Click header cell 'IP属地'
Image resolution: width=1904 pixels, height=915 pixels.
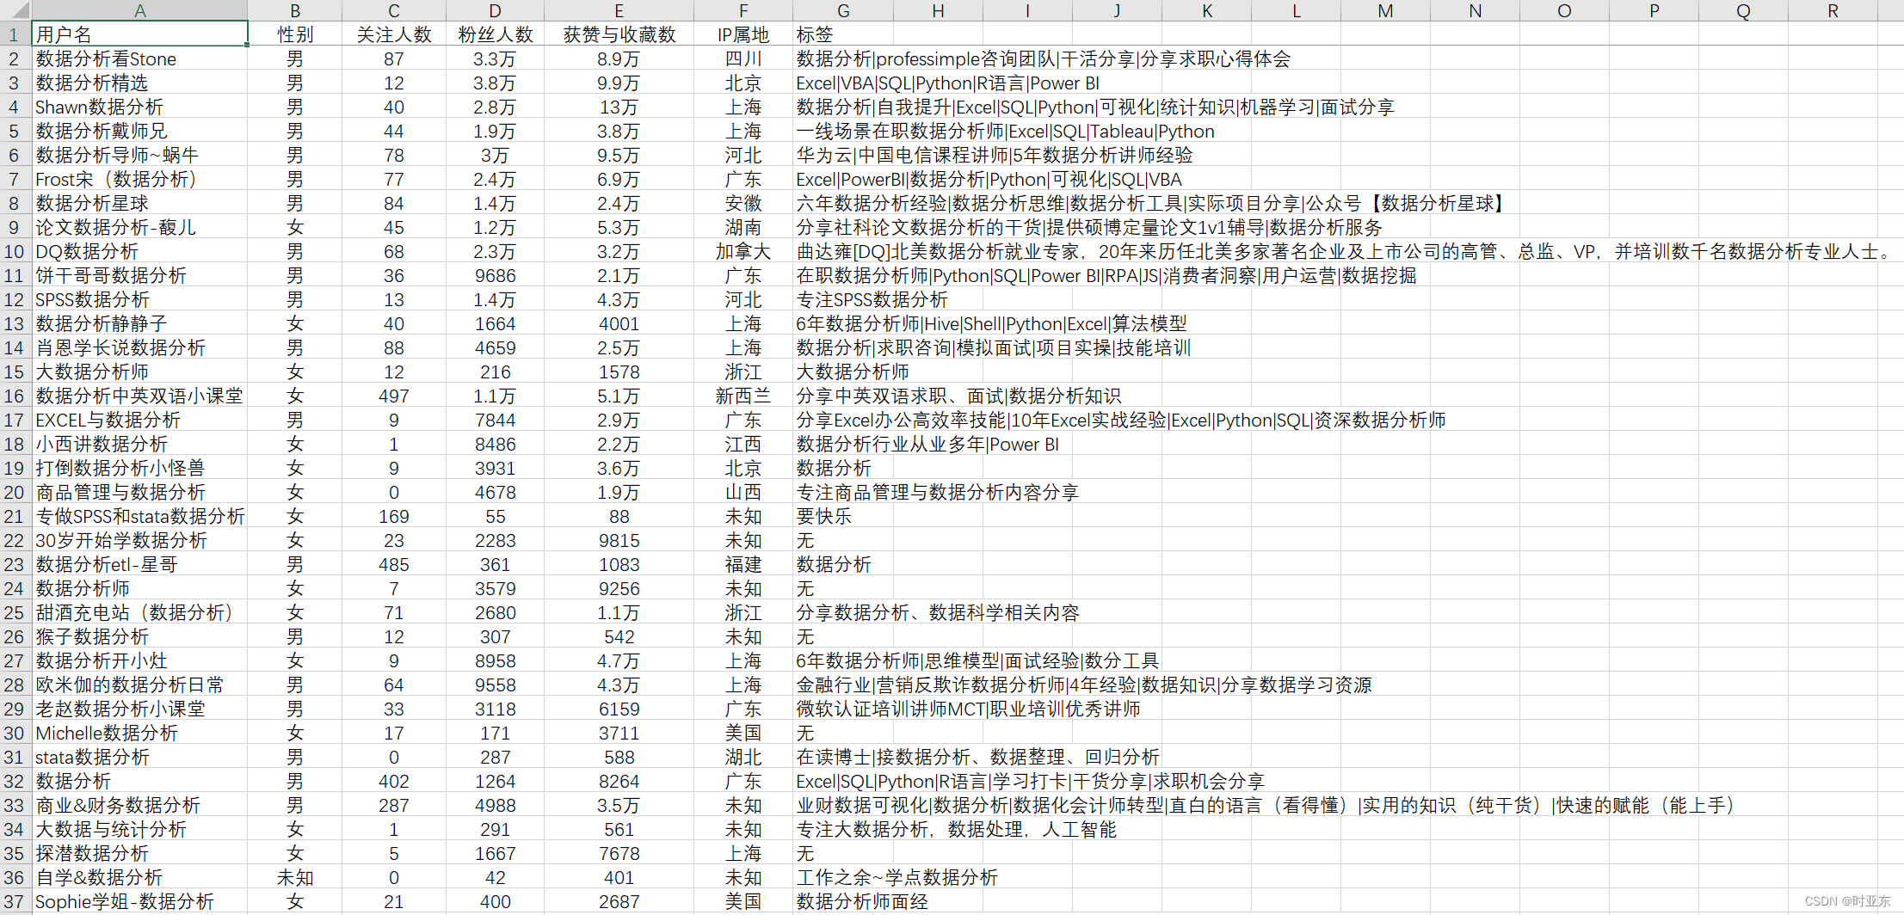743,34
